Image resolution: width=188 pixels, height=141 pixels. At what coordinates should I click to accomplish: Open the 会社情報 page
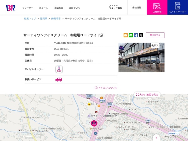point(137,8)
